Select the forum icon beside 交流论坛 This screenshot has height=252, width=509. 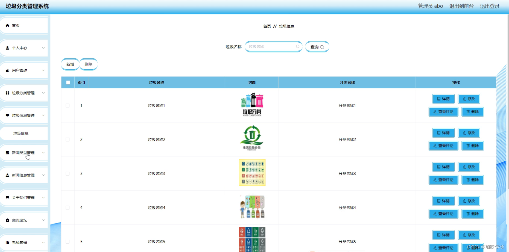7,220
